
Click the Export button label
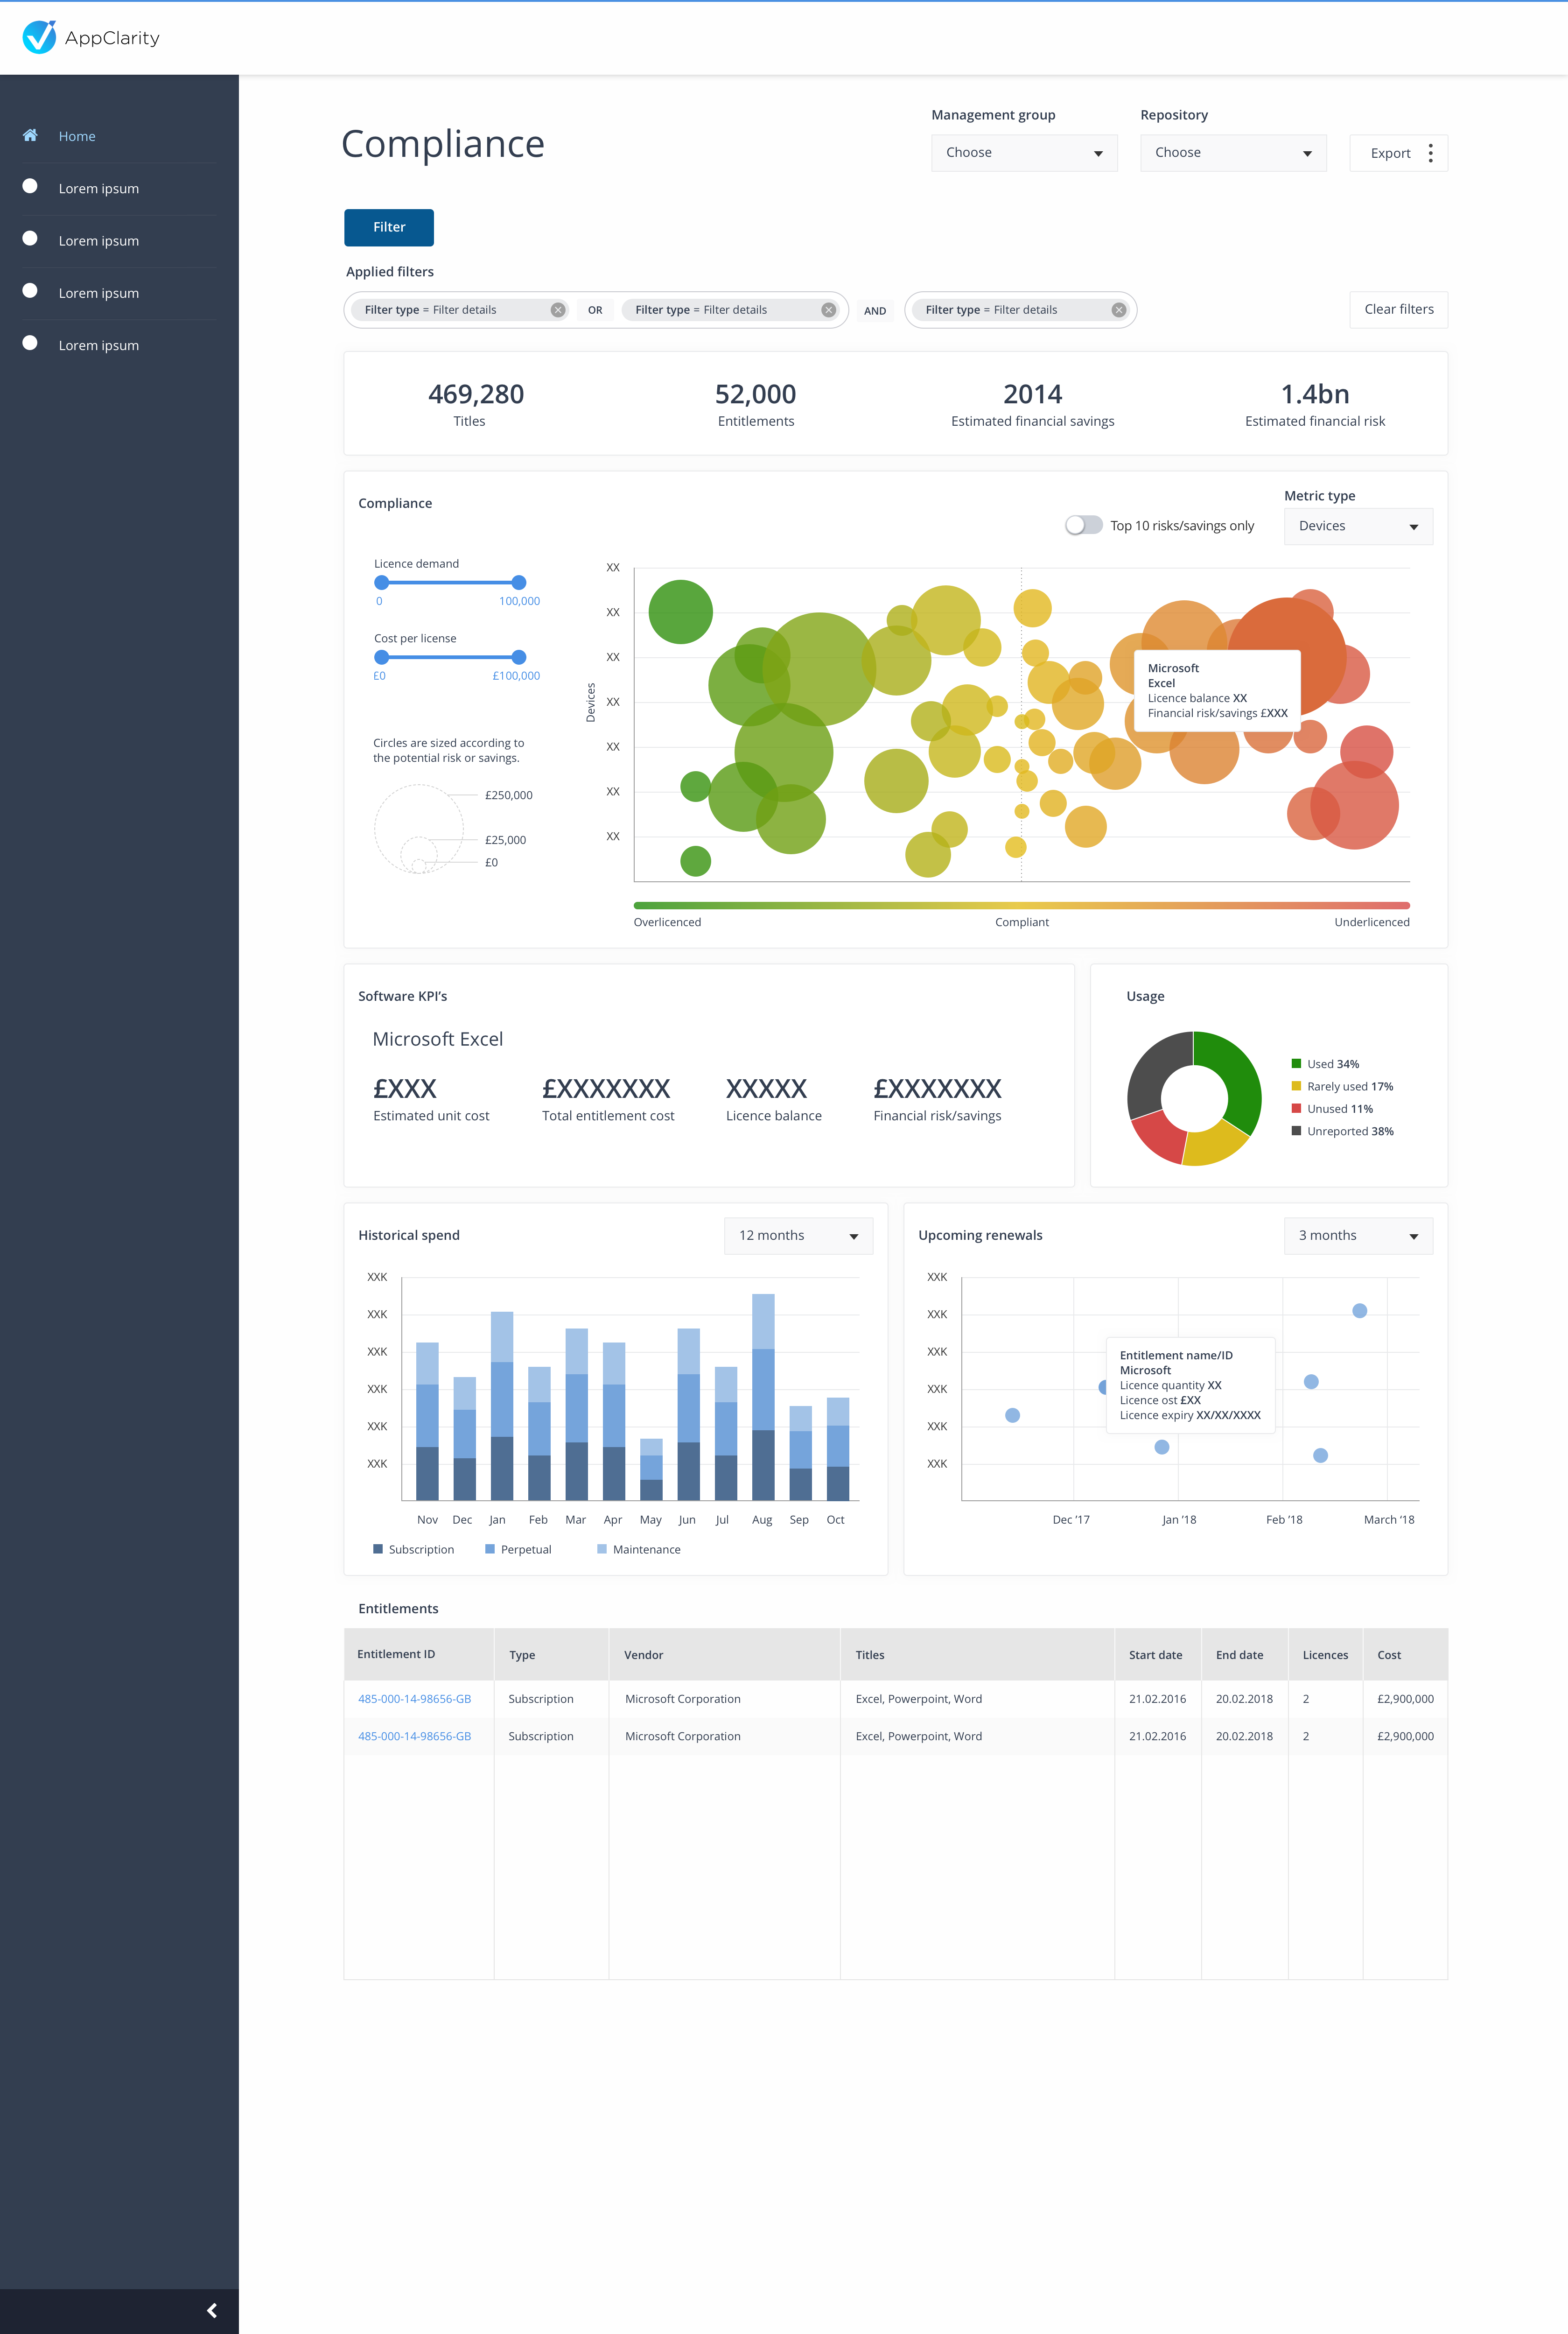(1390, 153)
